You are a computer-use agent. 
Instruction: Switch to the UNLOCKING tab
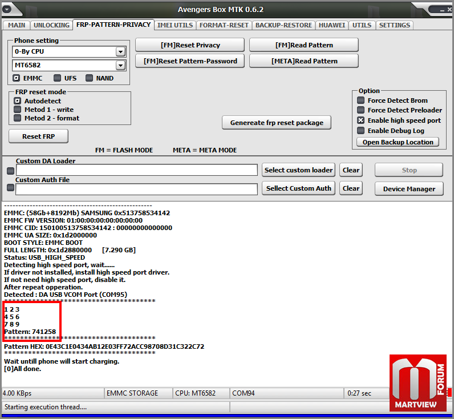(51, 25)
